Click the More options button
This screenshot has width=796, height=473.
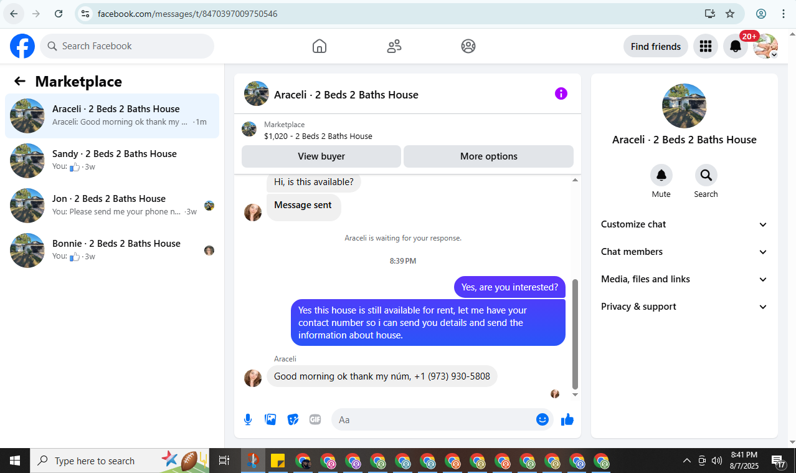489,156
